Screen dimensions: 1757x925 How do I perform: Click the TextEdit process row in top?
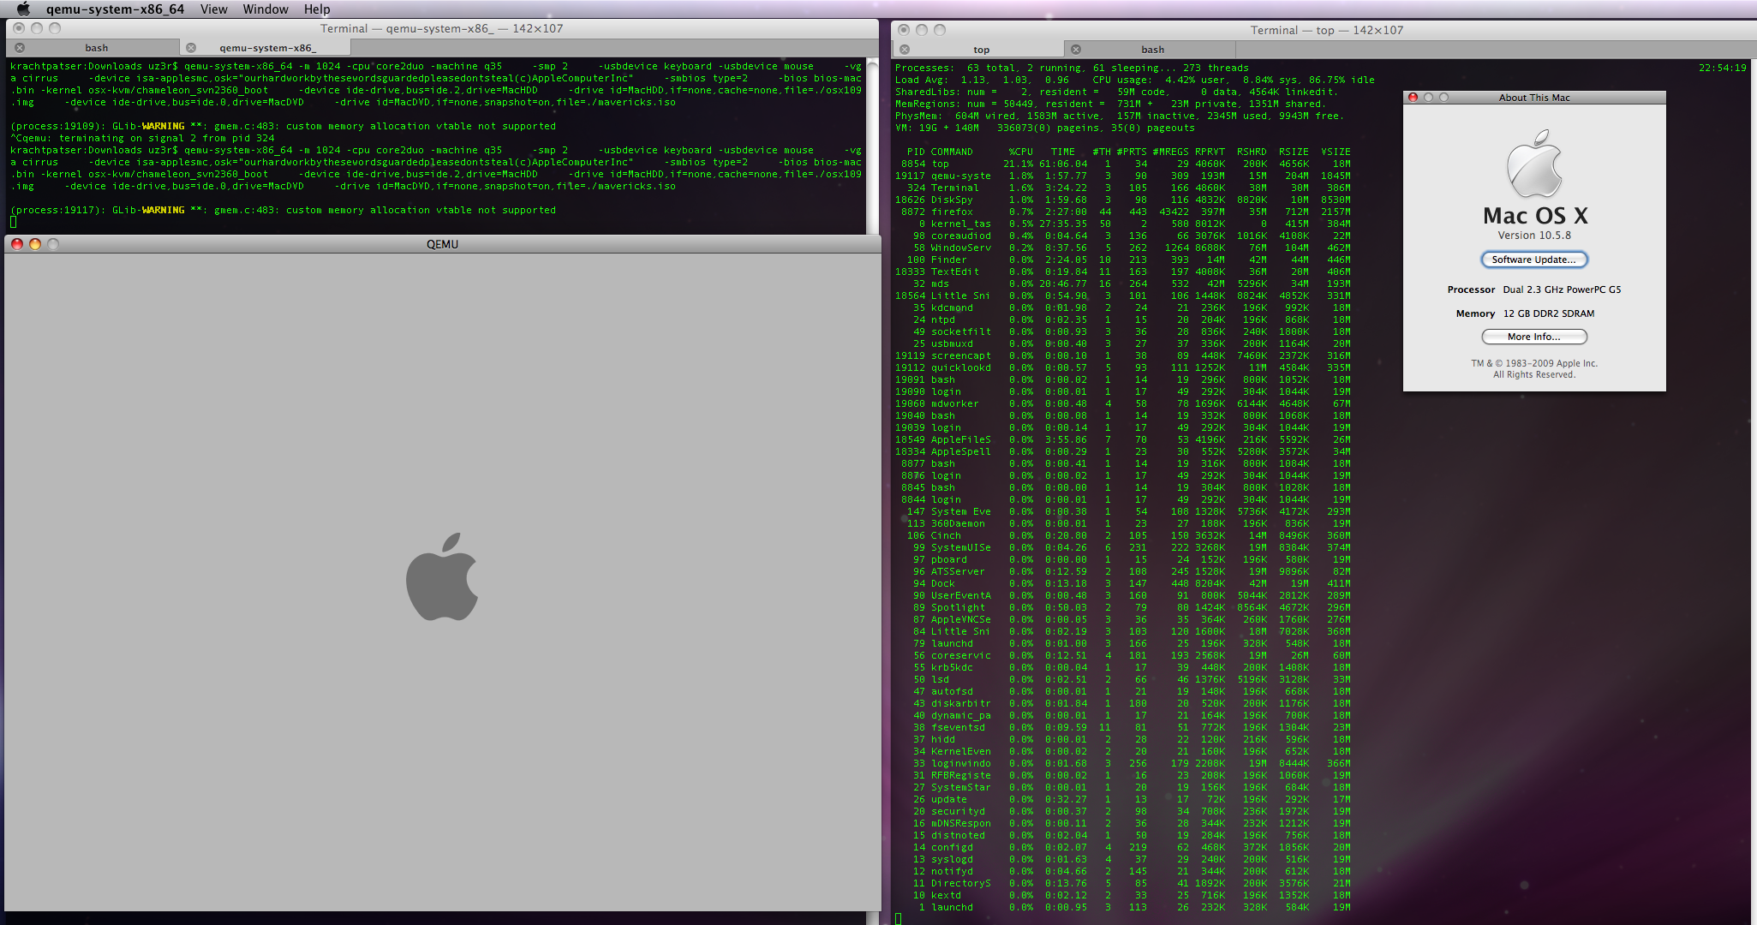tap(1122, 272)
